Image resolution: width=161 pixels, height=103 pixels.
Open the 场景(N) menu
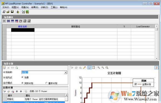click(25, 7)
